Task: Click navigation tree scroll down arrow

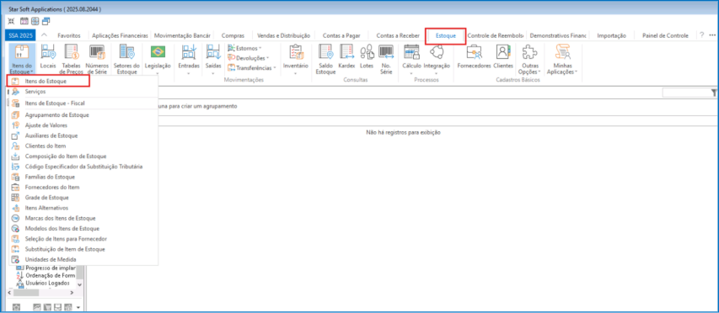Action: [80, 284]
